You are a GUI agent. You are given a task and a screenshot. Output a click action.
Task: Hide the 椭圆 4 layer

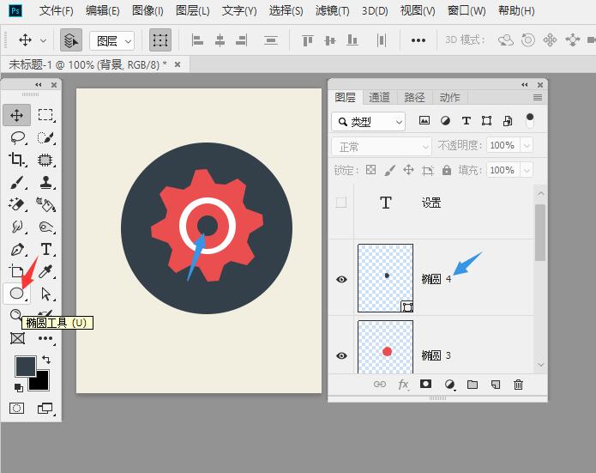click(x=341, y=279)
